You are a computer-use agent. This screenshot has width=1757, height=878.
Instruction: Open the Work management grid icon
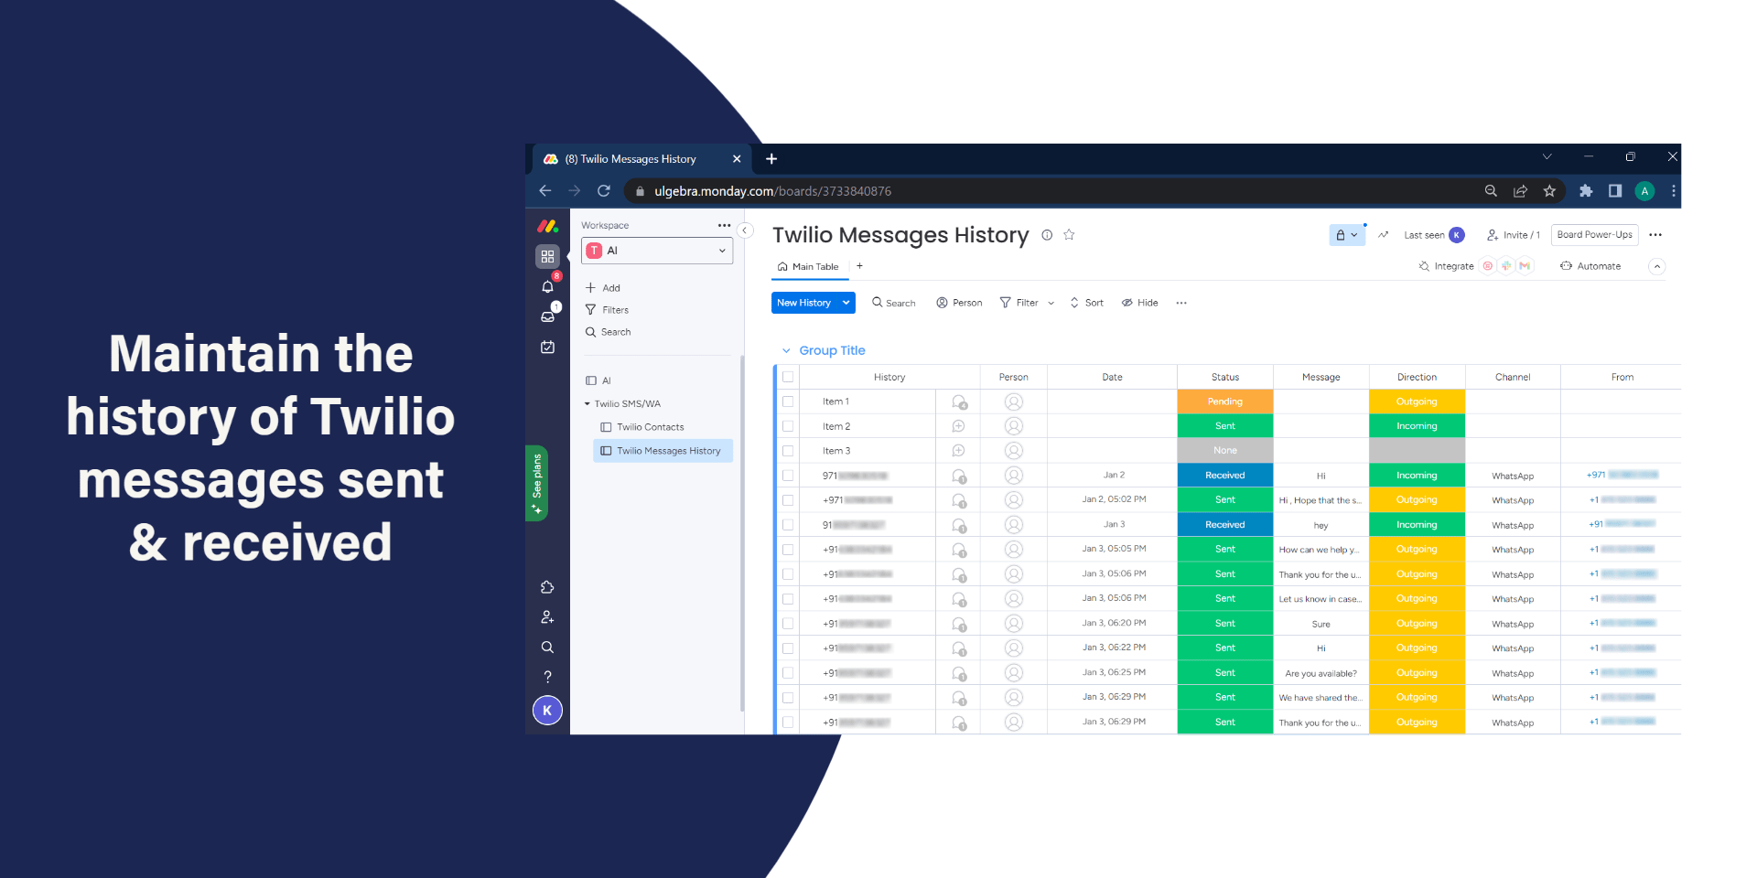click(547, 257)
